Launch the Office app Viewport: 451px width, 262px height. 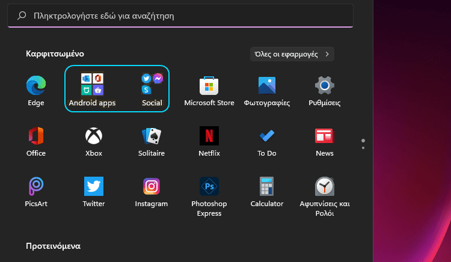pyautogui.click(x=36, y=136)
